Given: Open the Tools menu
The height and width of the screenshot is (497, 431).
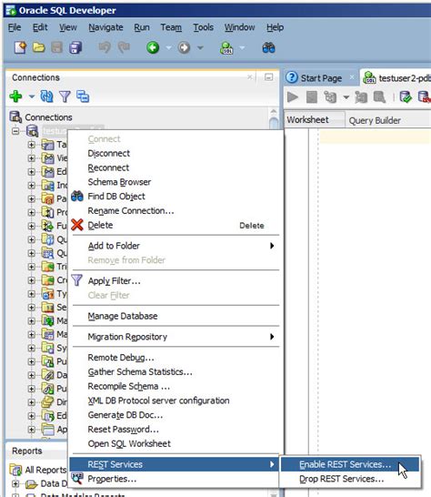Looking at the screenshot, I should [204, 27].
